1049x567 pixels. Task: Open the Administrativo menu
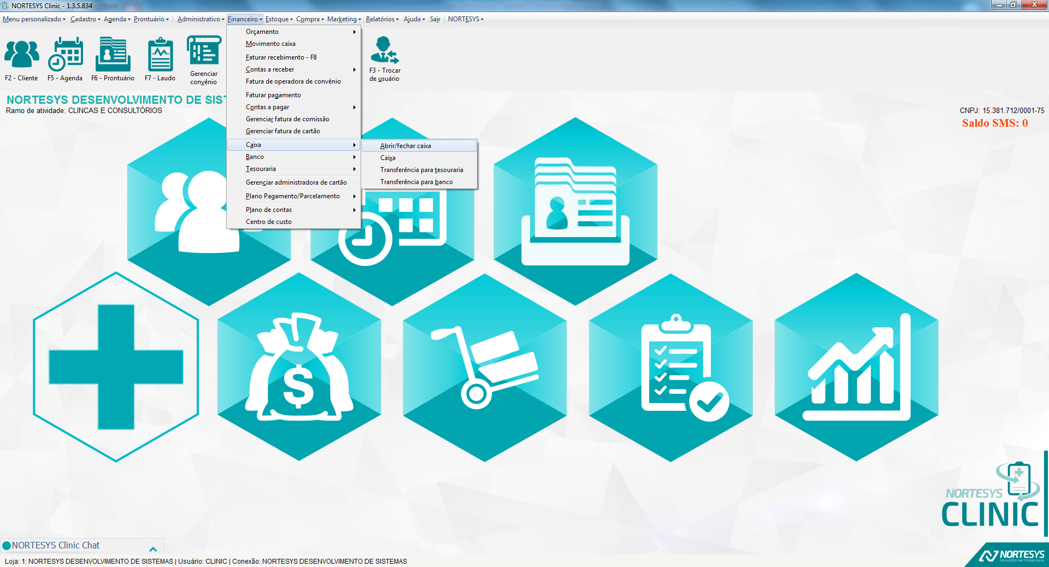(201, 19)
